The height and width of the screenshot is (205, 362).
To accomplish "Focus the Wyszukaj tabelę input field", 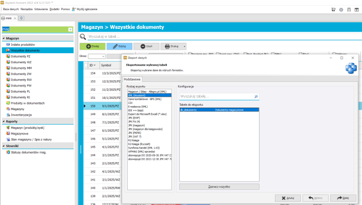I will pos(217,97).
